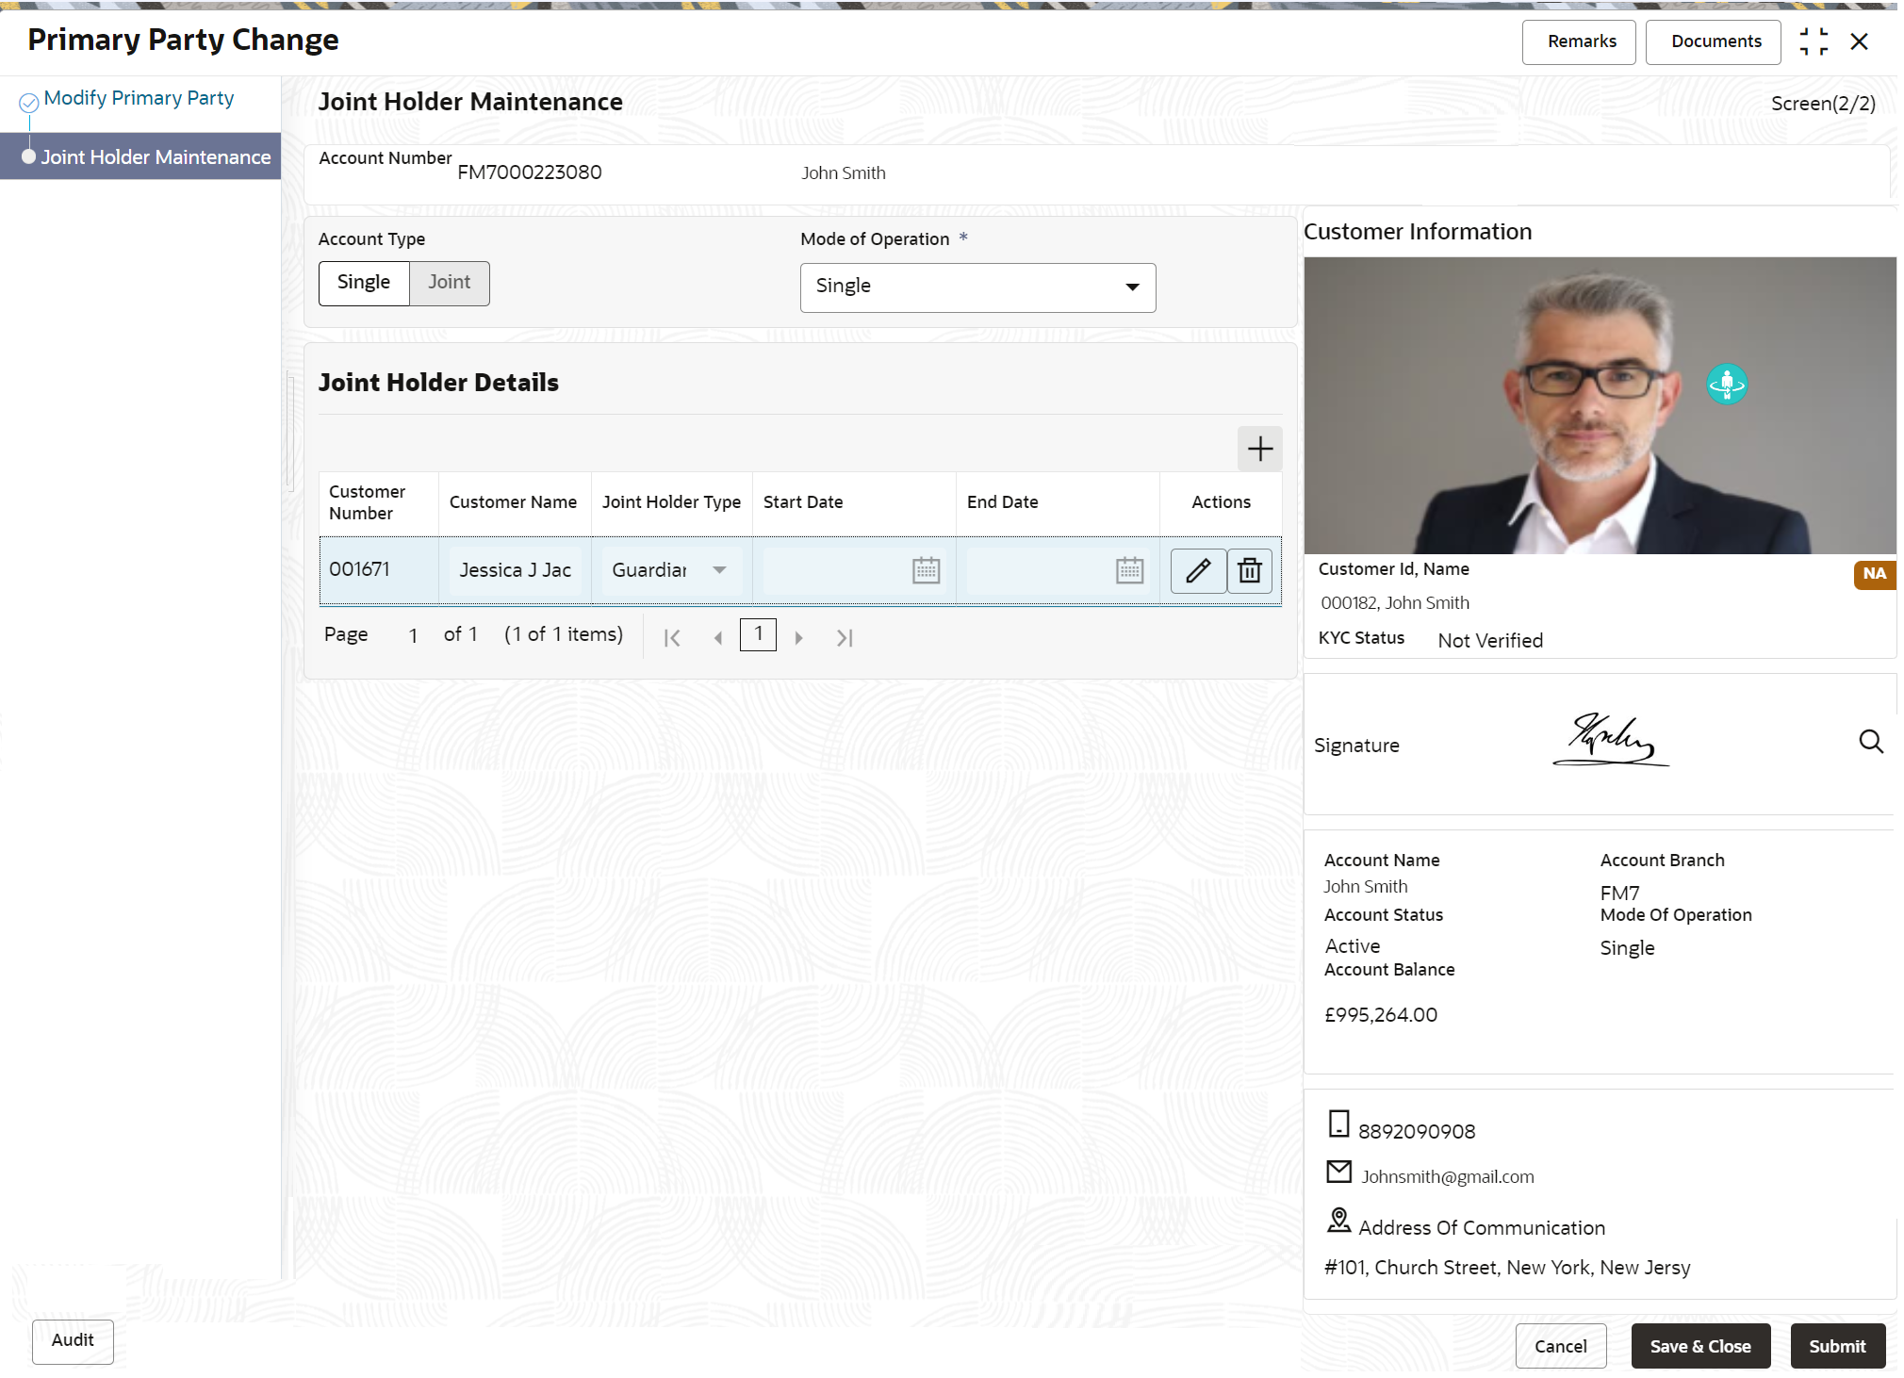Click the Submit button
Screen dimensions: 1904x1378
coord(1836,1346)
